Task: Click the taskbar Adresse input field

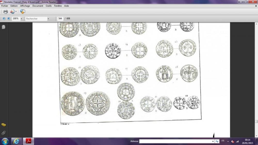Action: [x=175, y=141]
